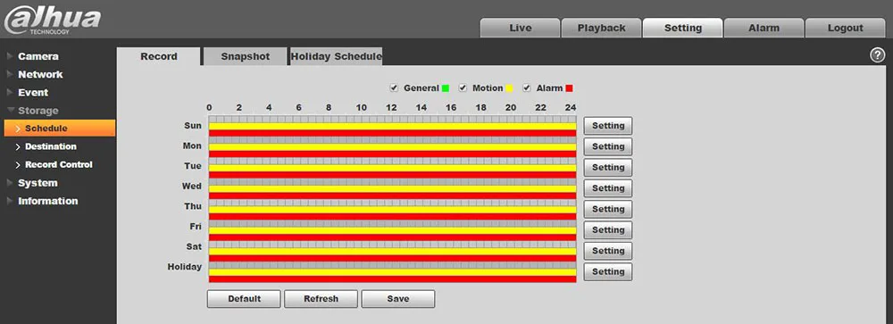Toggle the Motion recording checkbox
This screenshot has width=893, height=324.
[x=463, y=88]
